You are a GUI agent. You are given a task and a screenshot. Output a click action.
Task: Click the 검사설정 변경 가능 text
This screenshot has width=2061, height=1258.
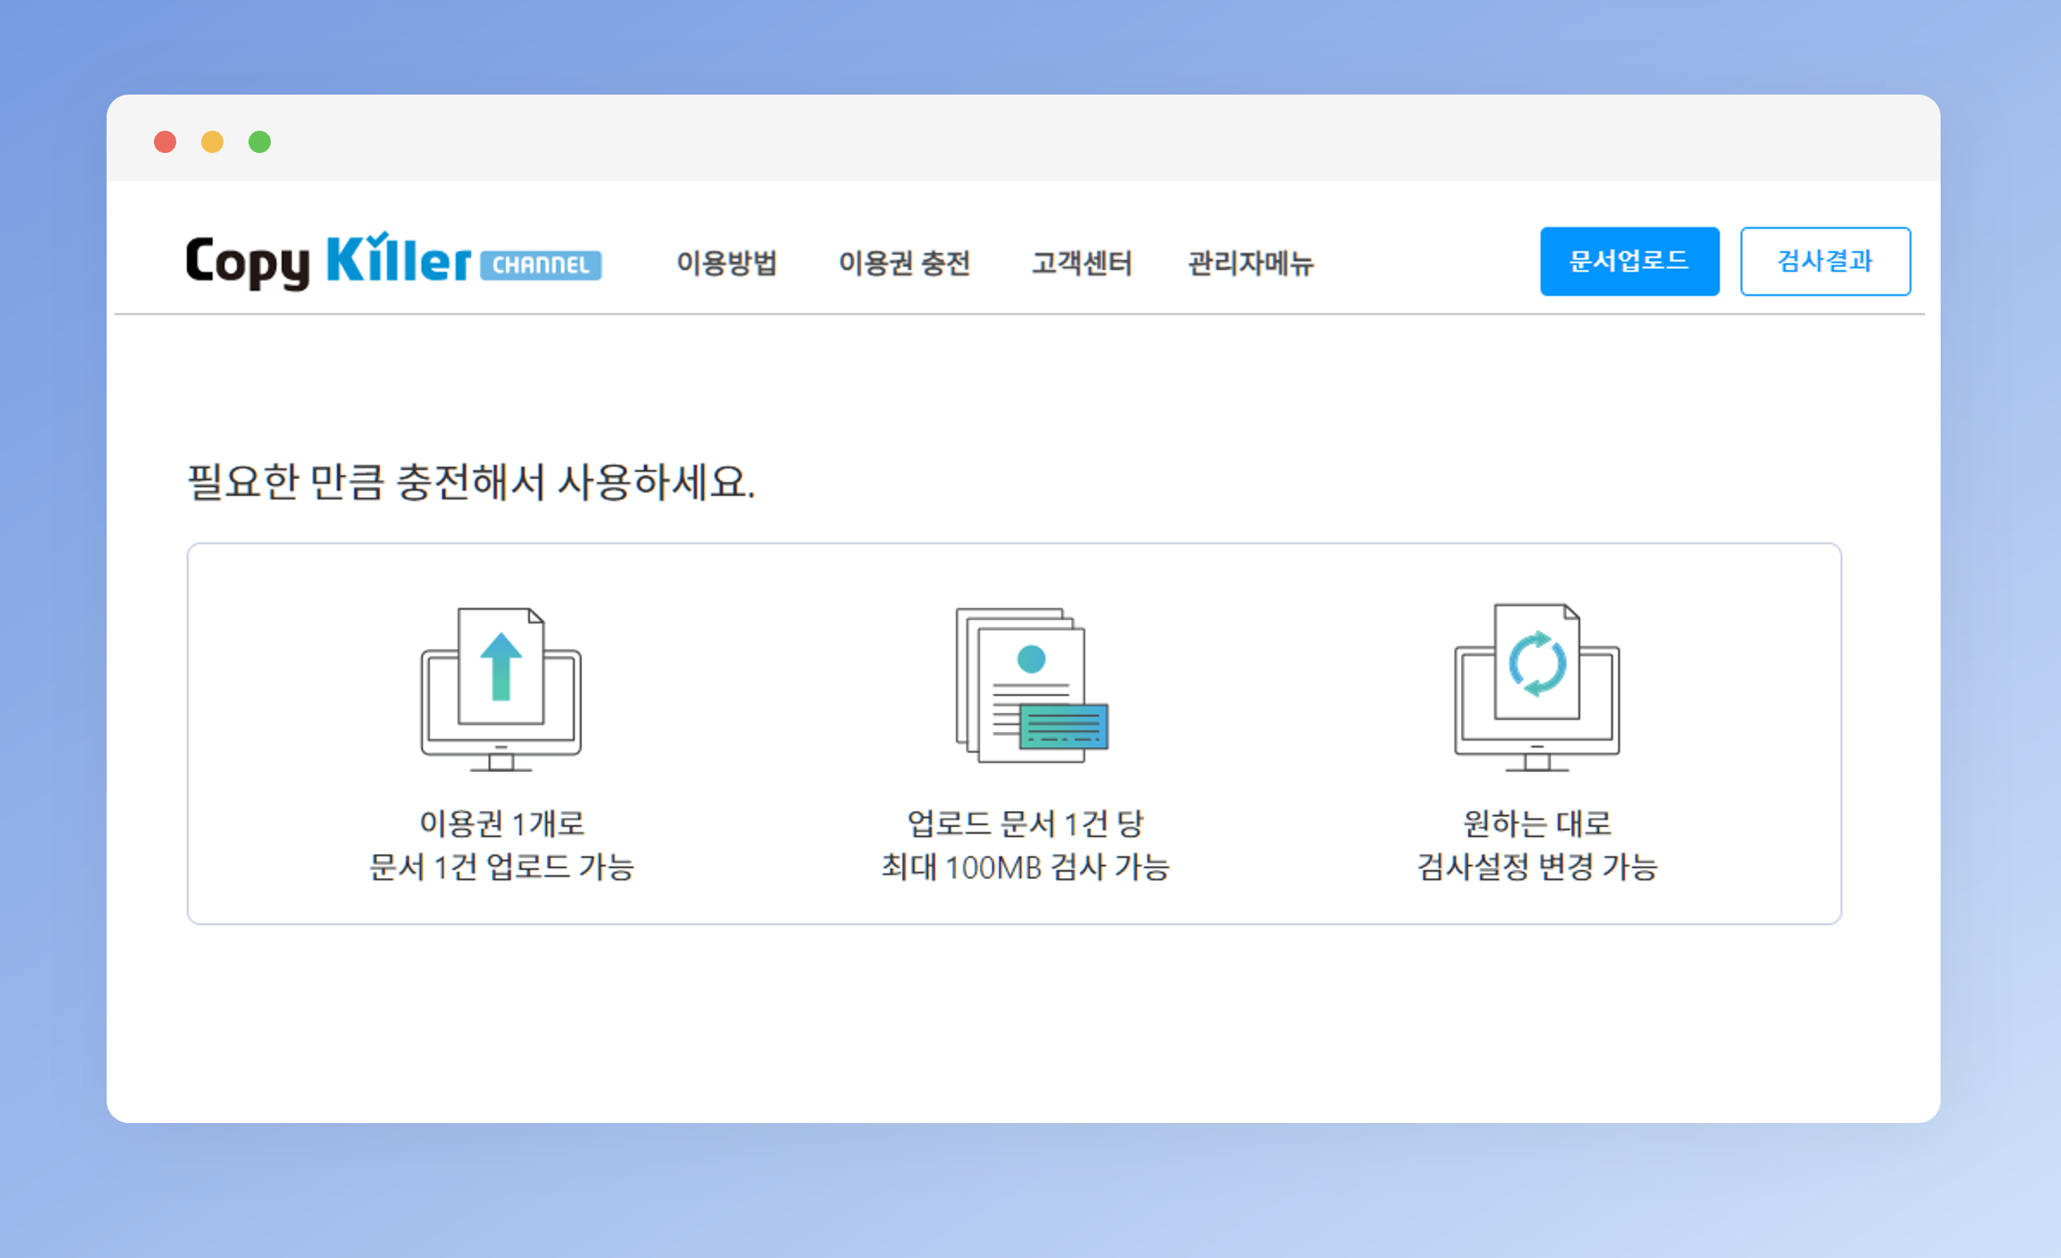pyautogui.click(x=1537, y=866)
